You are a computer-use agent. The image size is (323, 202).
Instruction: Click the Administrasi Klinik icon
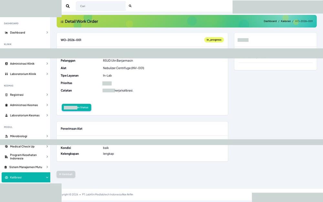[x=6, y=64]
